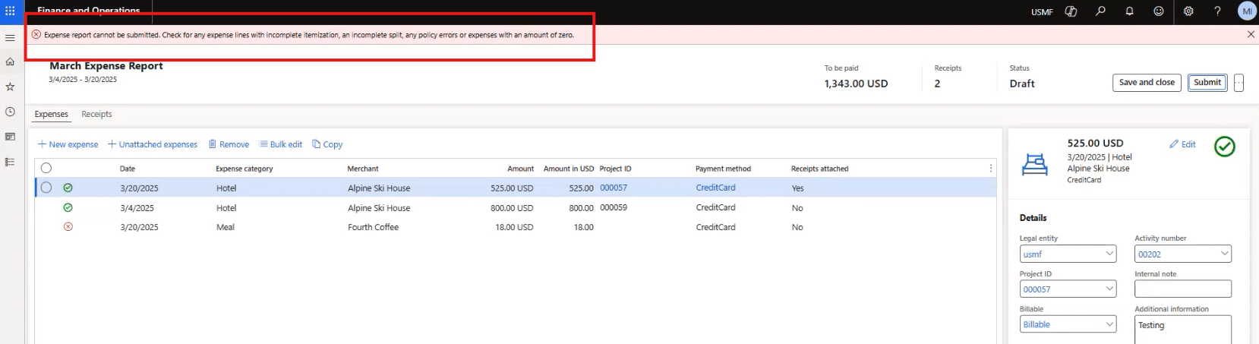This screenshot has width=1259, height=344.
Task: Open Favorites star icon in sidebar
Action: [x=10, y=87]
